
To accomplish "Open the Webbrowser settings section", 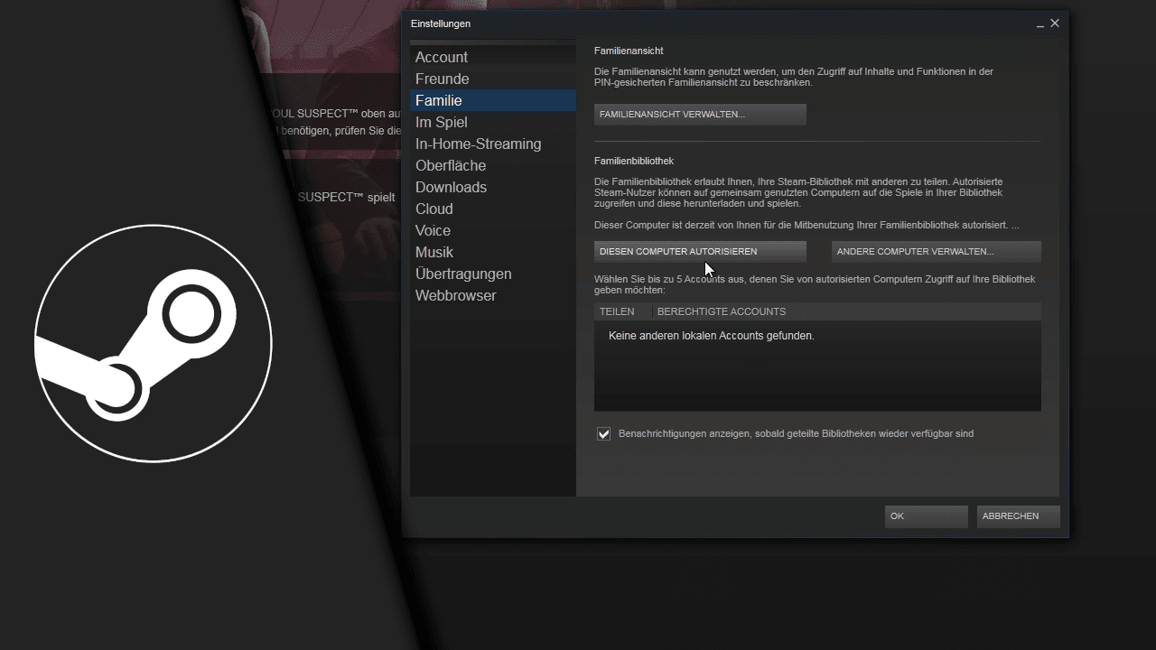I will [455, 295].
